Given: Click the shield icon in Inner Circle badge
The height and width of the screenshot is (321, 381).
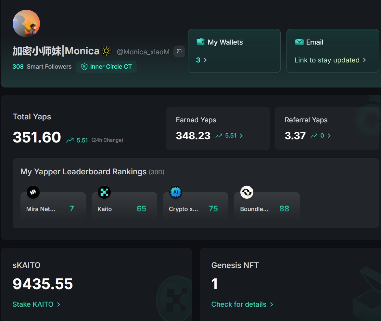Looking at the screenshot, I should [84, 67].
